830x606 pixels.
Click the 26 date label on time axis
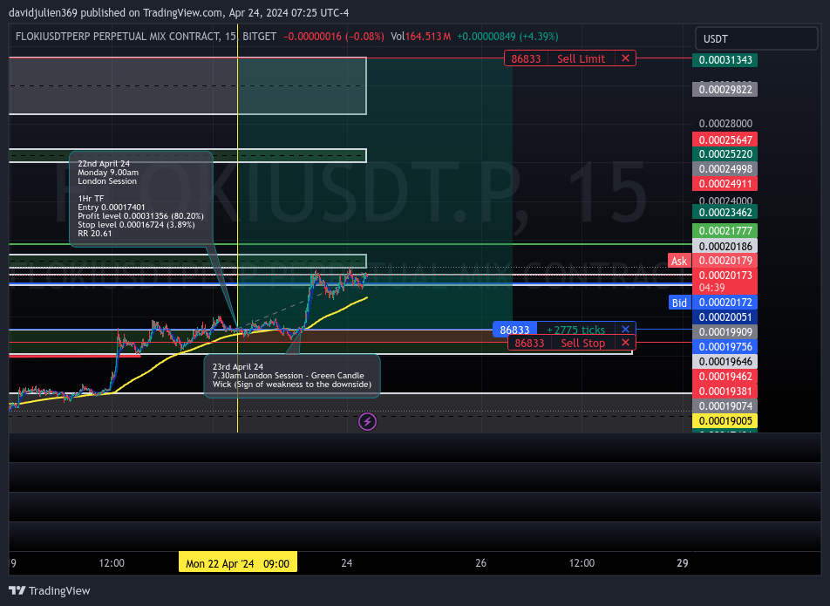point(480,563)
